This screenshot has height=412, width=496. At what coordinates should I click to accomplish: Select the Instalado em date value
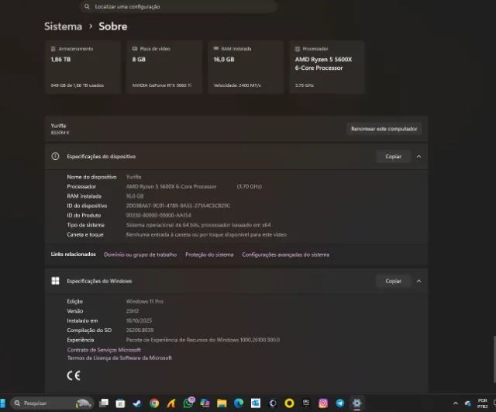click(x=139, y=320)
